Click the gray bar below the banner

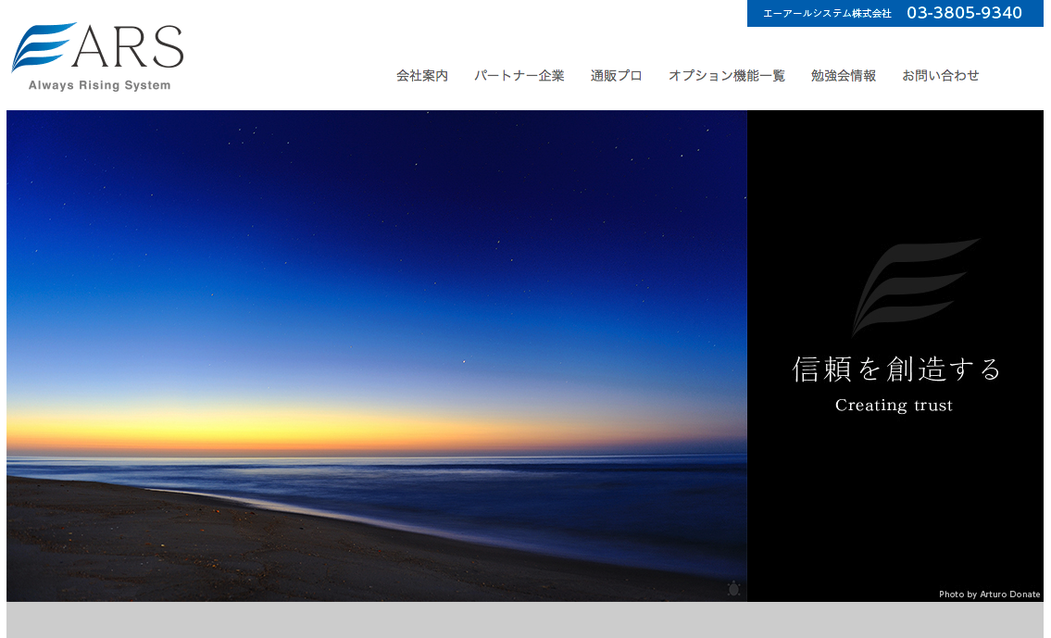(x=525, y=620)
